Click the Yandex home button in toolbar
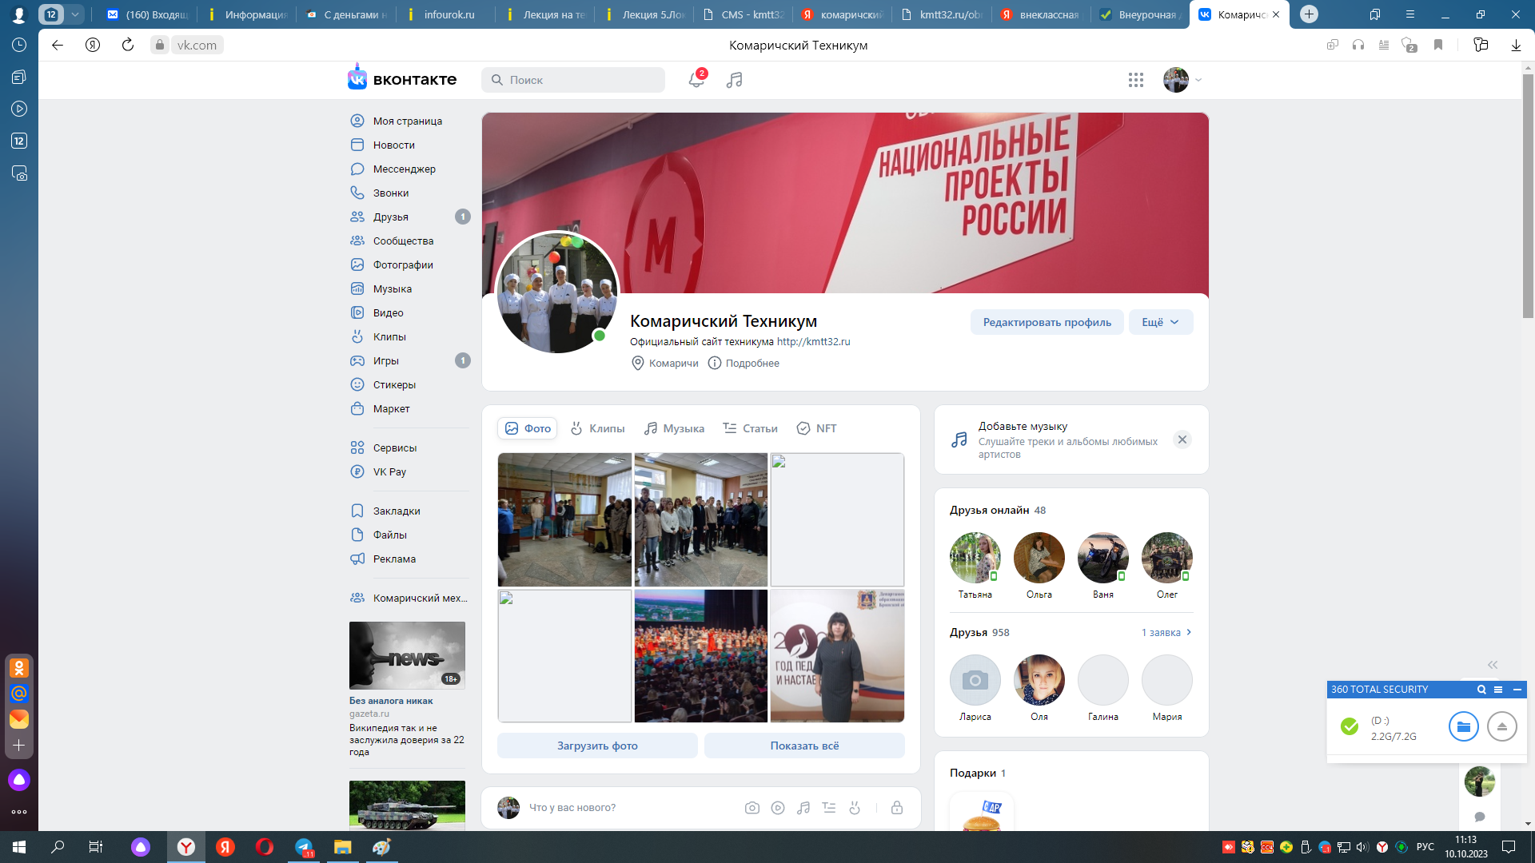The height and width of the screenshot is (863, 1535). 93,45
